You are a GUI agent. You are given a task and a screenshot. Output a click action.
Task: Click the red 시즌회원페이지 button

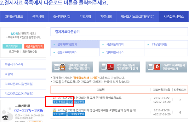pos(34,46)
